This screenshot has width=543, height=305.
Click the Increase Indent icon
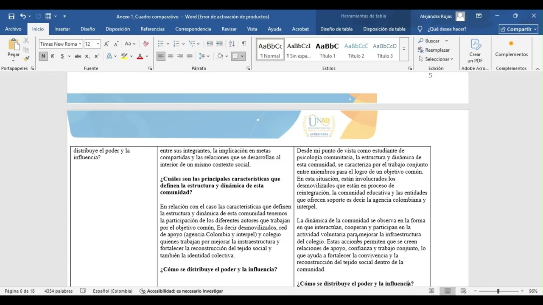(219, 44)
